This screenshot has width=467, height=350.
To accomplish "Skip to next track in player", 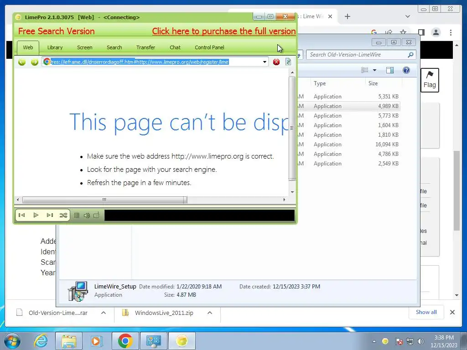I will tap(50, 215).
